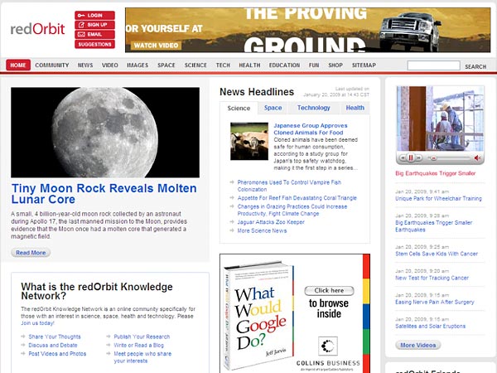Screen dimensions: 497x373
Task: Open the Email button
Action: click(94, 34)
